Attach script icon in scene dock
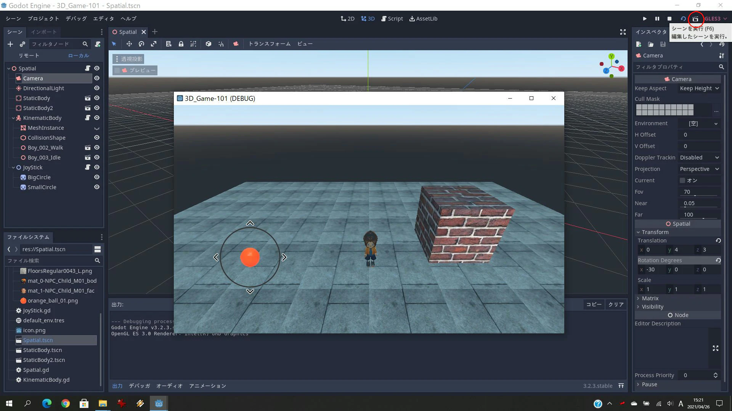 (x=98, y=44)
